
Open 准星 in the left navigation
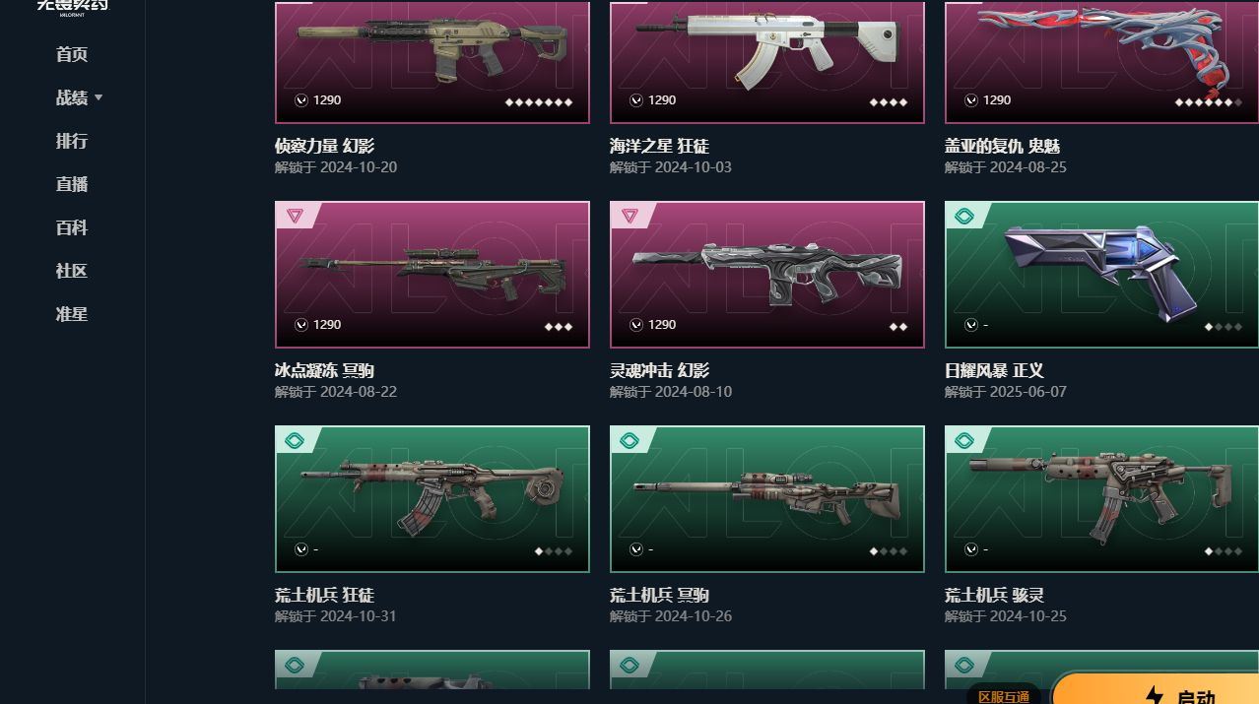pos(72,314)
